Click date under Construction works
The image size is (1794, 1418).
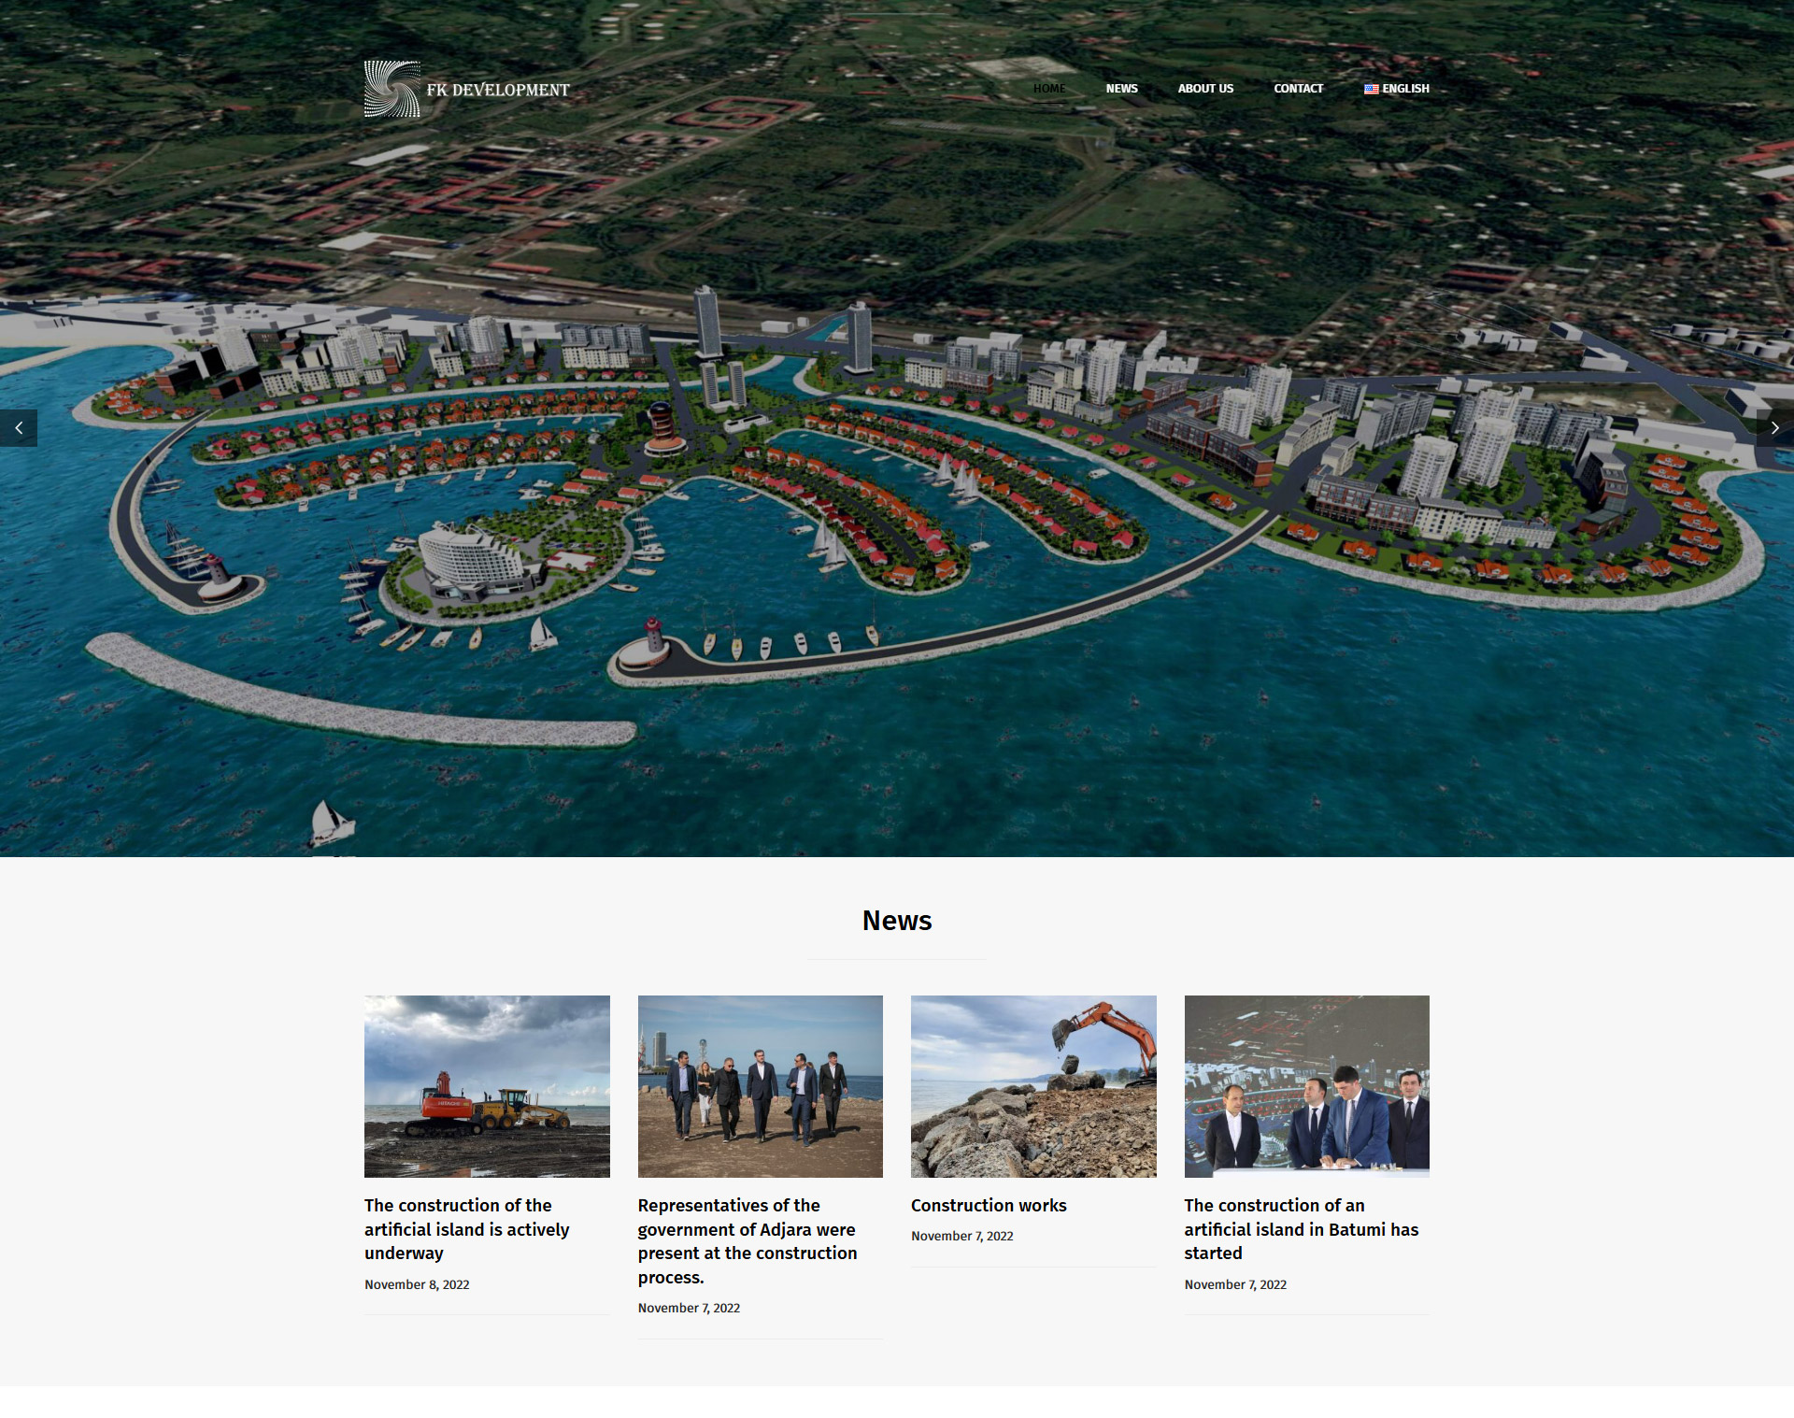(x=962, y=1236)
